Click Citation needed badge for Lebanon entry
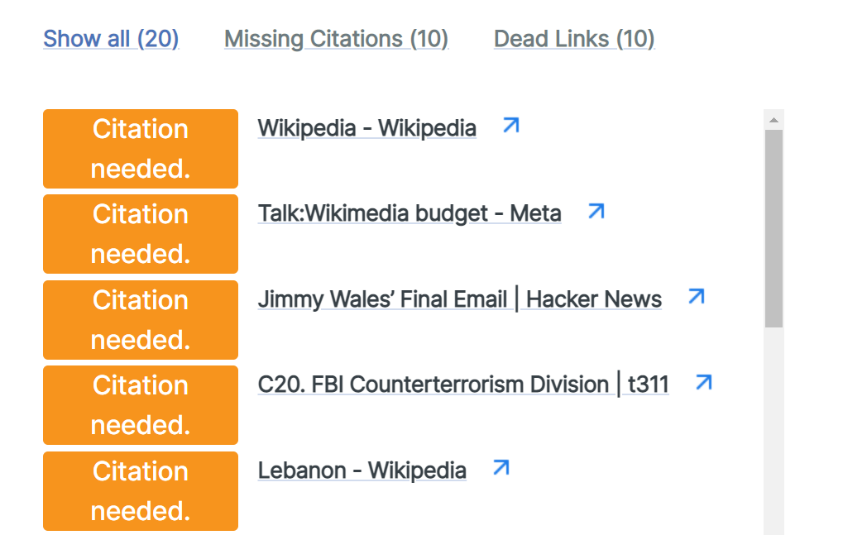The width and height of the screenshot is (843, 535). click(x=141, y=491)
